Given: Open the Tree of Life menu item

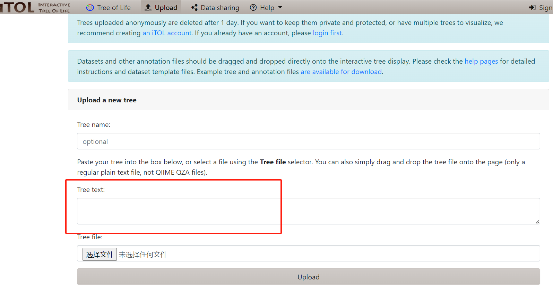Looking at the screenshot, I should pos(109,8).
